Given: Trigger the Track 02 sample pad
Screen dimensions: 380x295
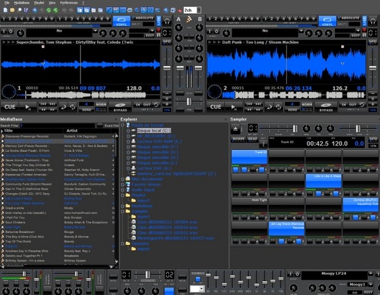Looking at the screenshot, I should click(250, 157).
